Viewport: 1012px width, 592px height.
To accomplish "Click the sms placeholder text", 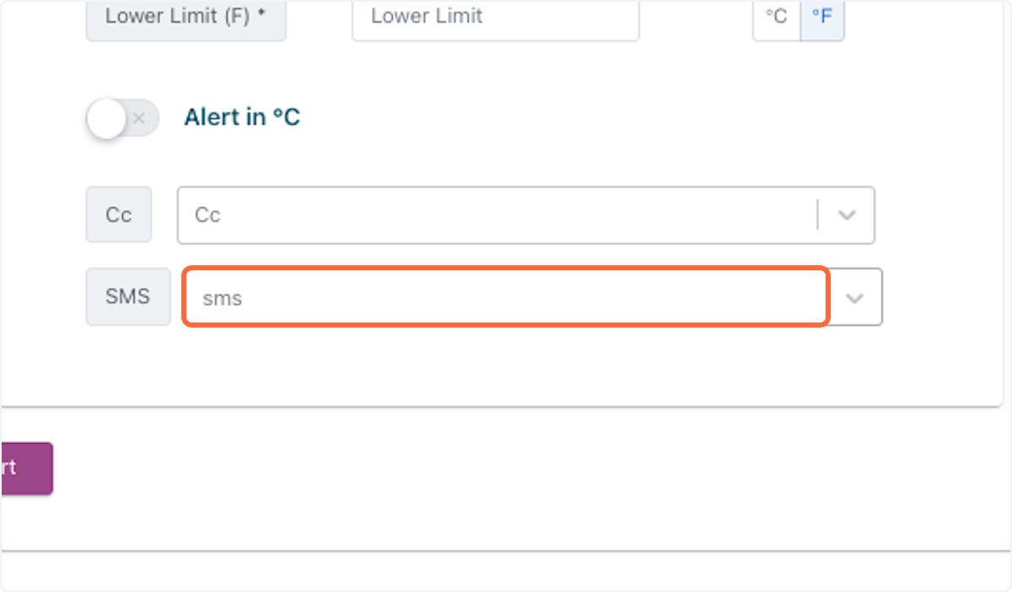I will (x=222, y=298).
